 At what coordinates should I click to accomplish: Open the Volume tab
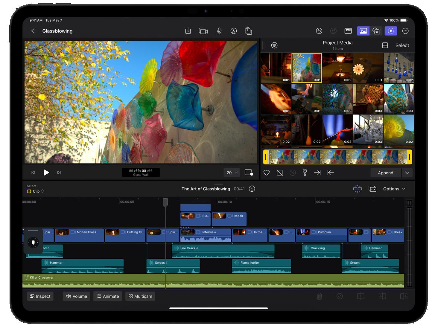point(76,296)
